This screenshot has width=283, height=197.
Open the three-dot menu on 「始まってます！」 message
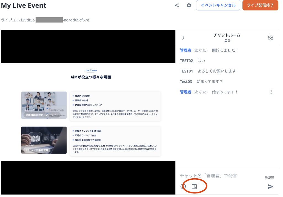(x=271, y=92)
